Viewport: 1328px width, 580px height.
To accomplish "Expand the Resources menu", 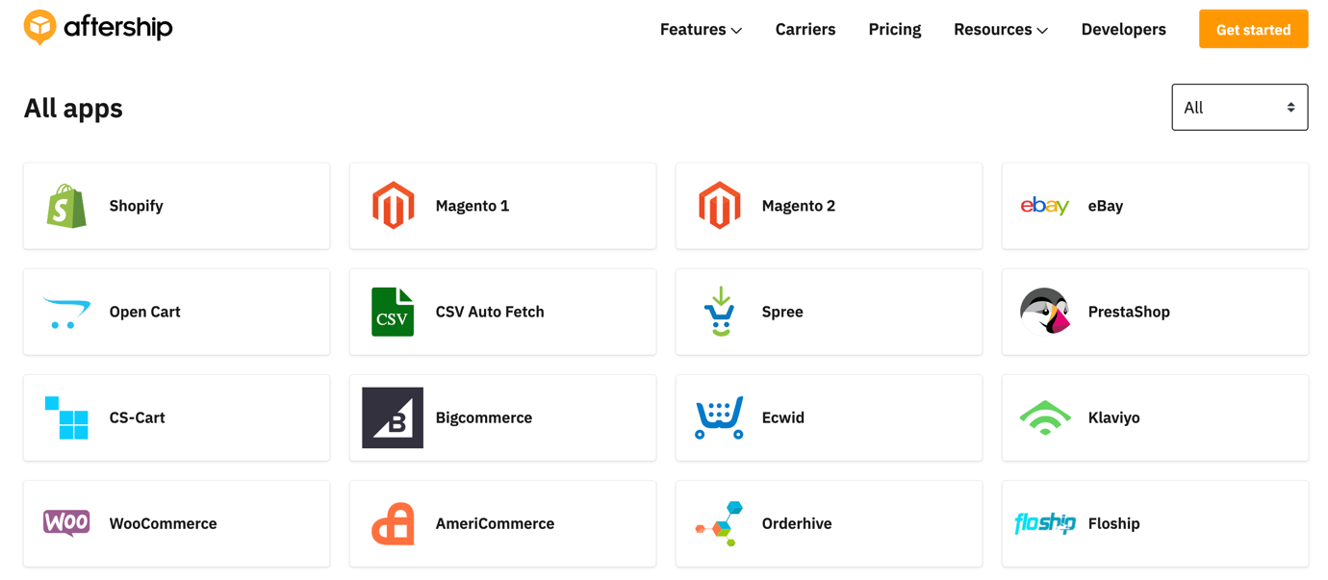I will 1000,30.
